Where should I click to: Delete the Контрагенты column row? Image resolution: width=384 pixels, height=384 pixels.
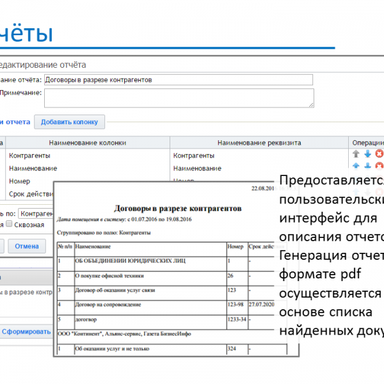pyautogui.click(x=379, y=154)
